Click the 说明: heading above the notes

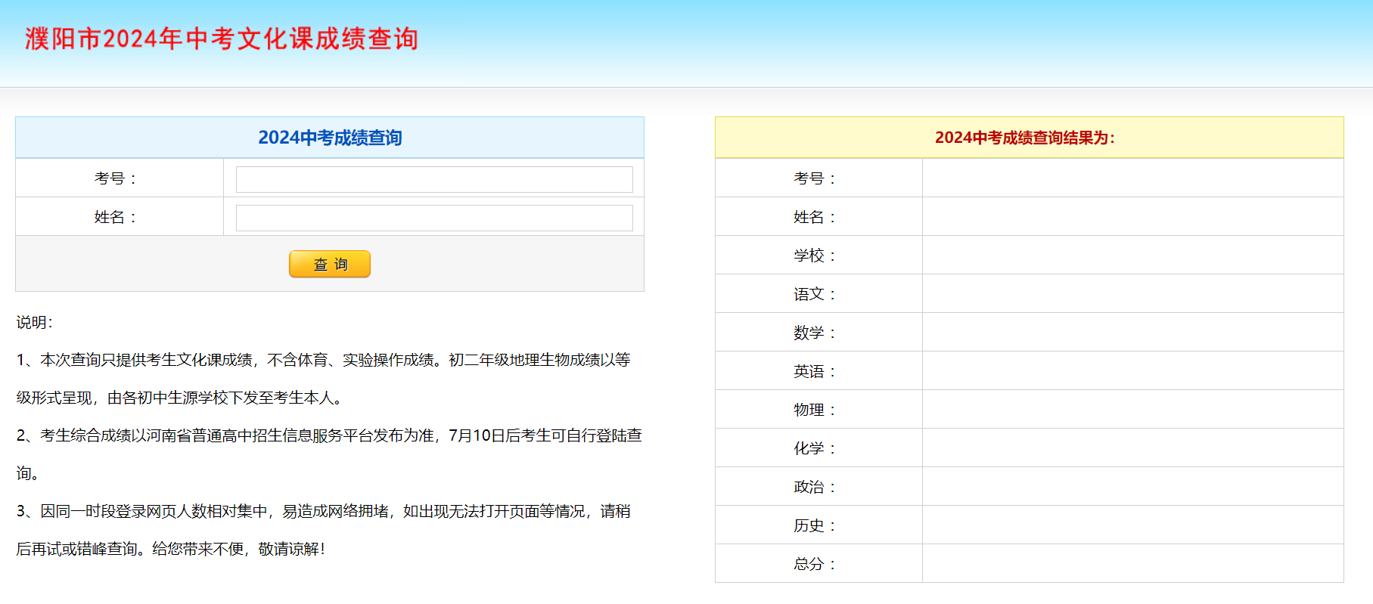coord(35,322)
